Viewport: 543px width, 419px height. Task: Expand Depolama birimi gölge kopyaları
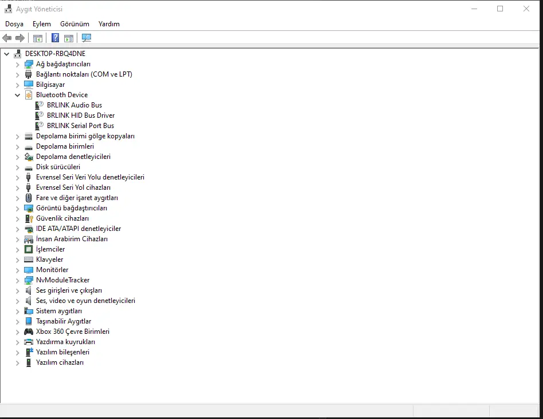[x=17, y=137]
